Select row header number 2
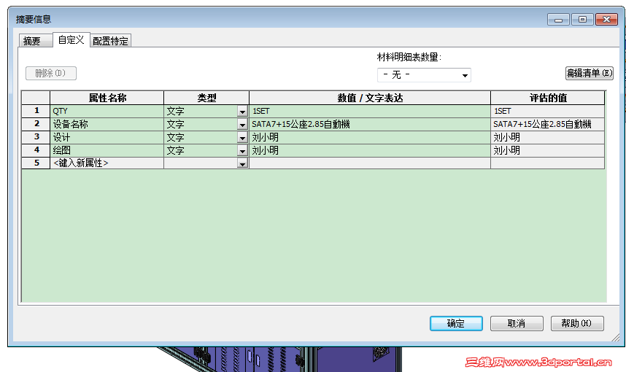Image resolution: width=626 pixels, height=372 pixels. (36, 125)
